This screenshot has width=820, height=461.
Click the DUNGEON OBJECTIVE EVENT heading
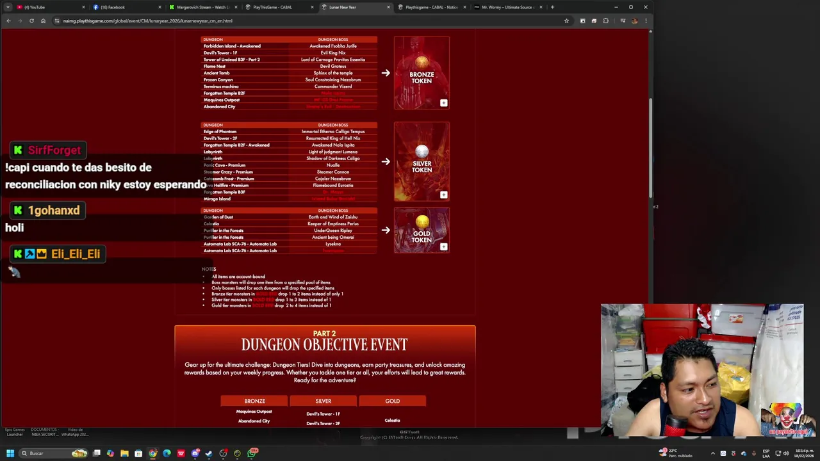pos(324,344)
